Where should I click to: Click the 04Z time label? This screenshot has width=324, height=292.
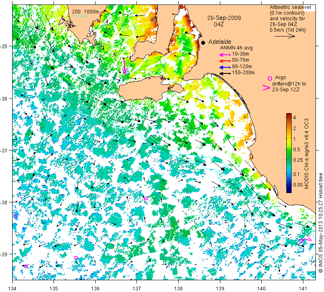click(219, 24)
